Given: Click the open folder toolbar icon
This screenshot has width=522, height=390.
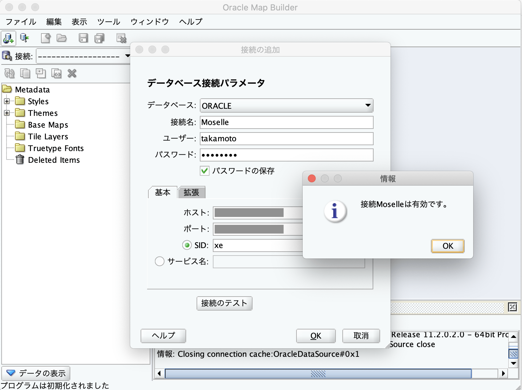Looking at the screenshot, I should (x=62, y=38).
